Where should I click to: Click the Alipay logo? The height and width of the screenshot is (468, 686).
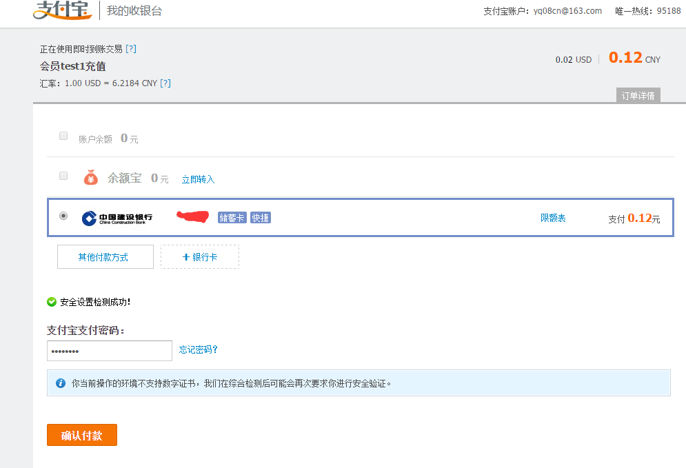tap(63, 10)
